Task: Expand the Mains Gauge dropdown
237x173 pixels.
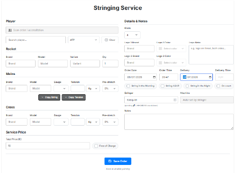Action: (61, 89)
